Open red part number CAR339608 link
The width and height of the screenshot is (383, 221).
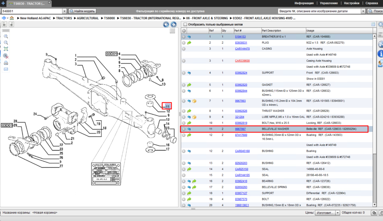242,61
